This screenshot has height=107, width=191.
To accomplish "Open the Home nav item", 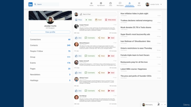I will pos(91,4).
